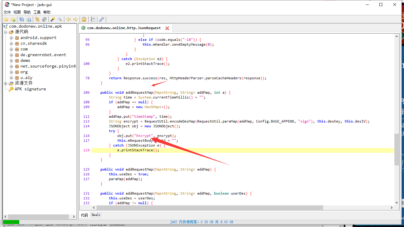
Task: Click the code pane vertical scrollbar thumb
Action: [x=396, y=149]
